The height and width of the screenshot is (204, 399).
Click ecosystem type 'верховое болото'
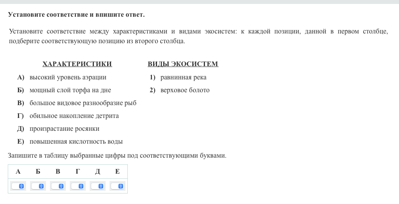(185, 90)
